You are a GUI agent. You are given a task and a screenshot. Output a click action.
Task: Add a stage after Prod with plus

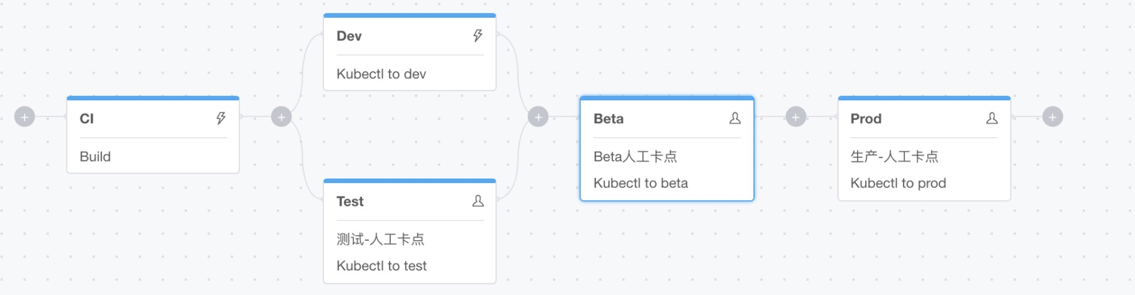[x=1052, y=117]
